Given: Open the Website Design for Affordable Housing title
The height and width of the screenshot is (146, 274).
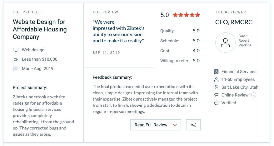Looking at the screenshot, I should pos(40,29).
